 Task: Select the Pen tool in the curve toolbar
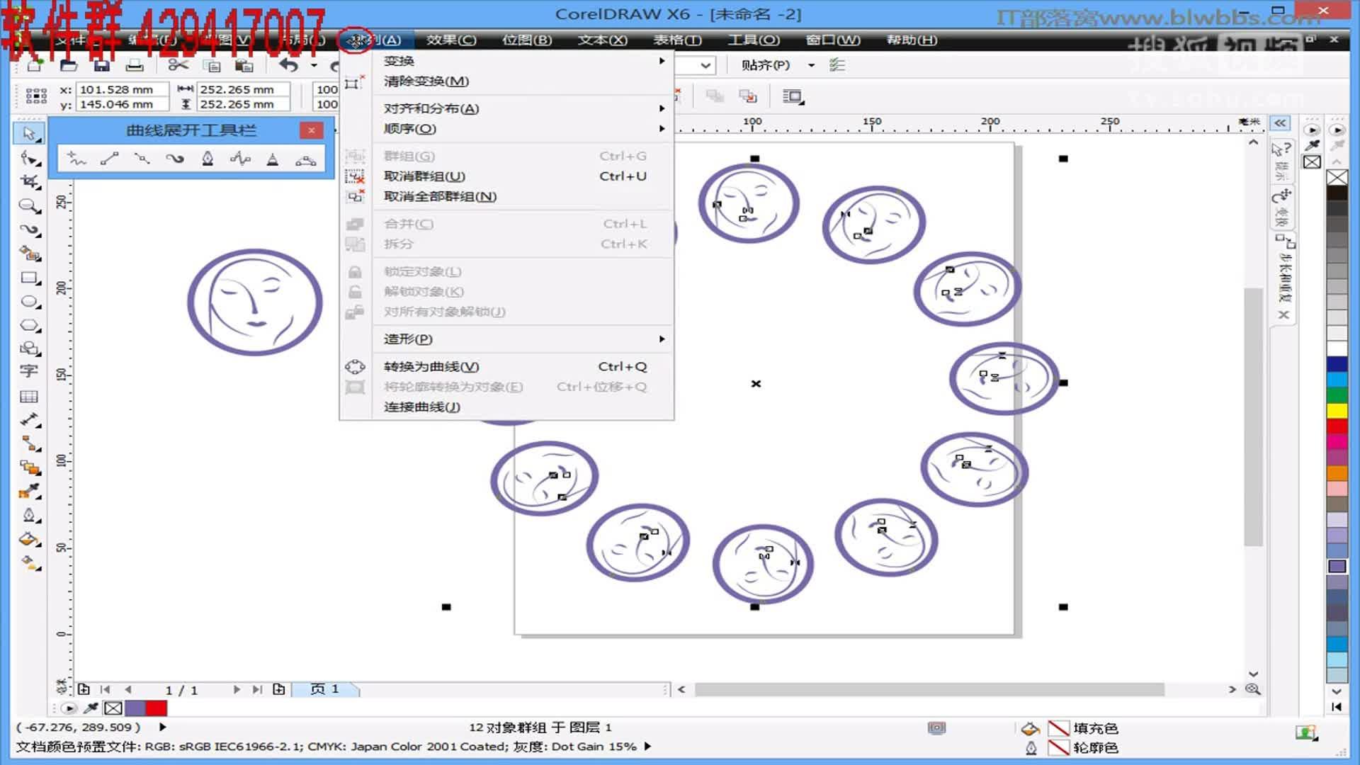208,158
